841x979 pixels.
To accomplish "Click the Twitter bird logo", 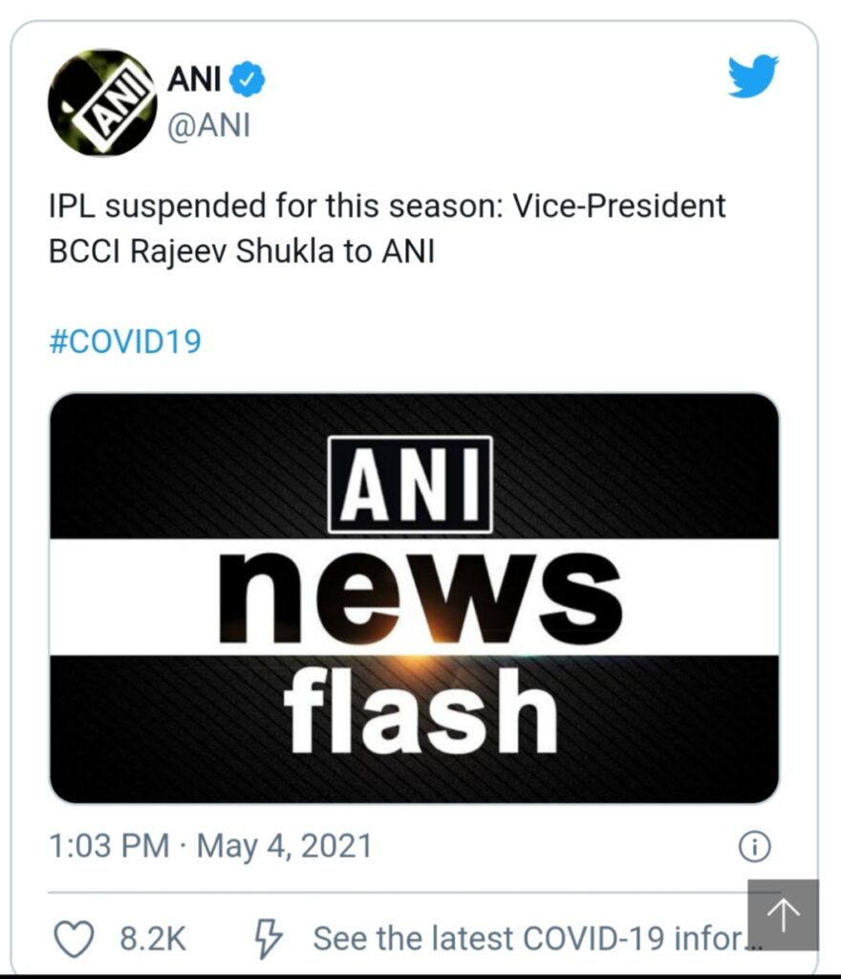I will click(x=753, y=76).
